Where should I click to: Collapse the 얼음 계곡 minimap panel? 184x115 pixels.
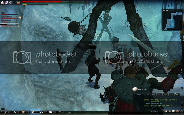pyautogui.click(x=182, y=10)
